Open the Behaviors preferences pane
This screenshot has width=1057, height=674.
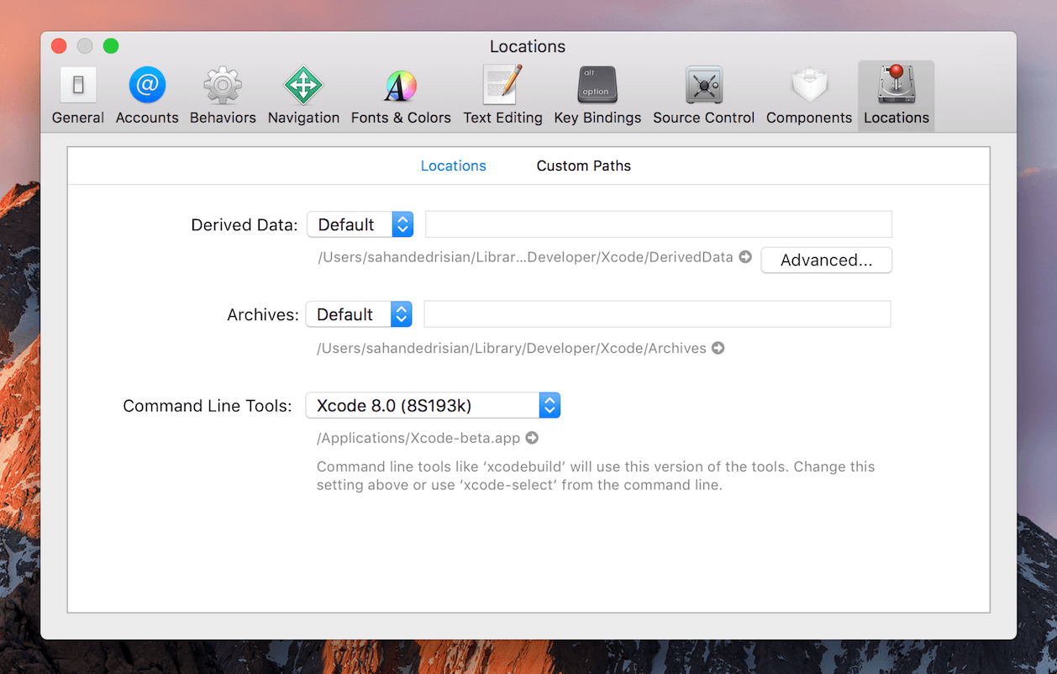point(222,92)
